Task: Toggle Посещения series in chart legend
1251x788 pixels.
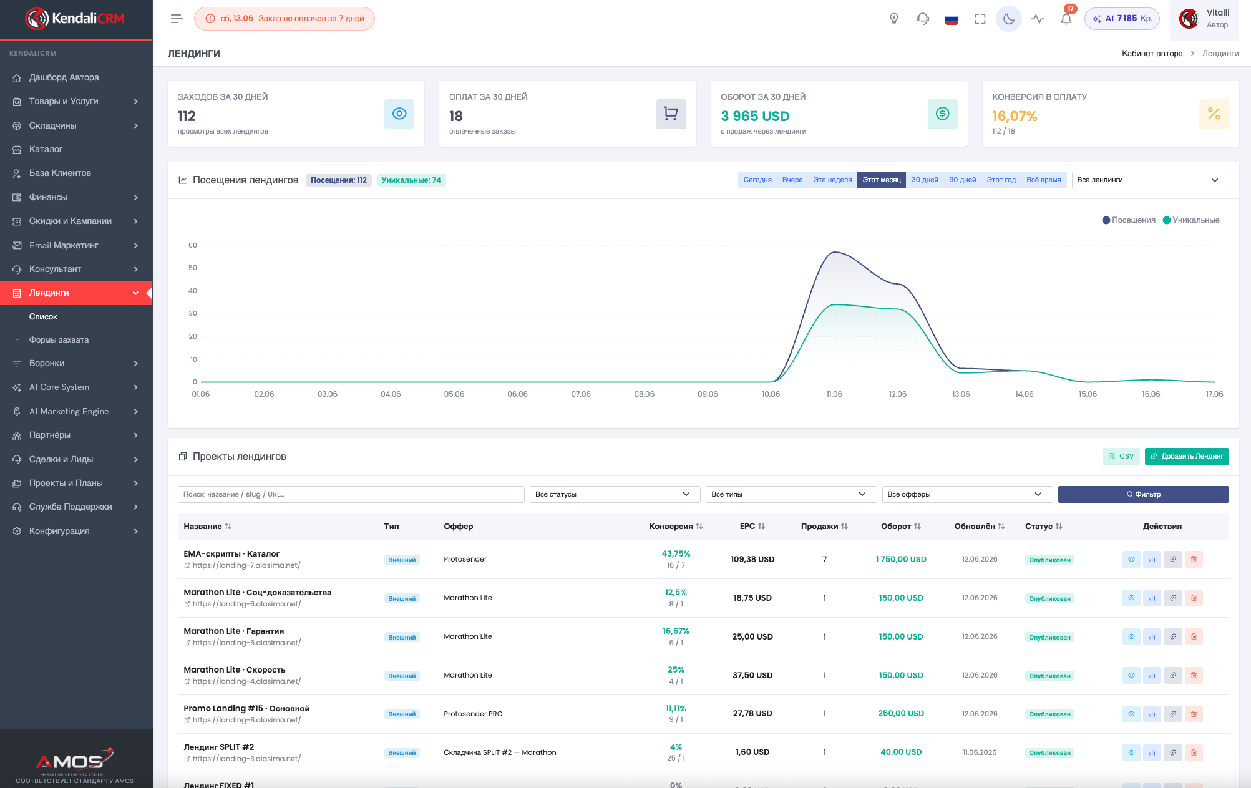Action: 1129,220
